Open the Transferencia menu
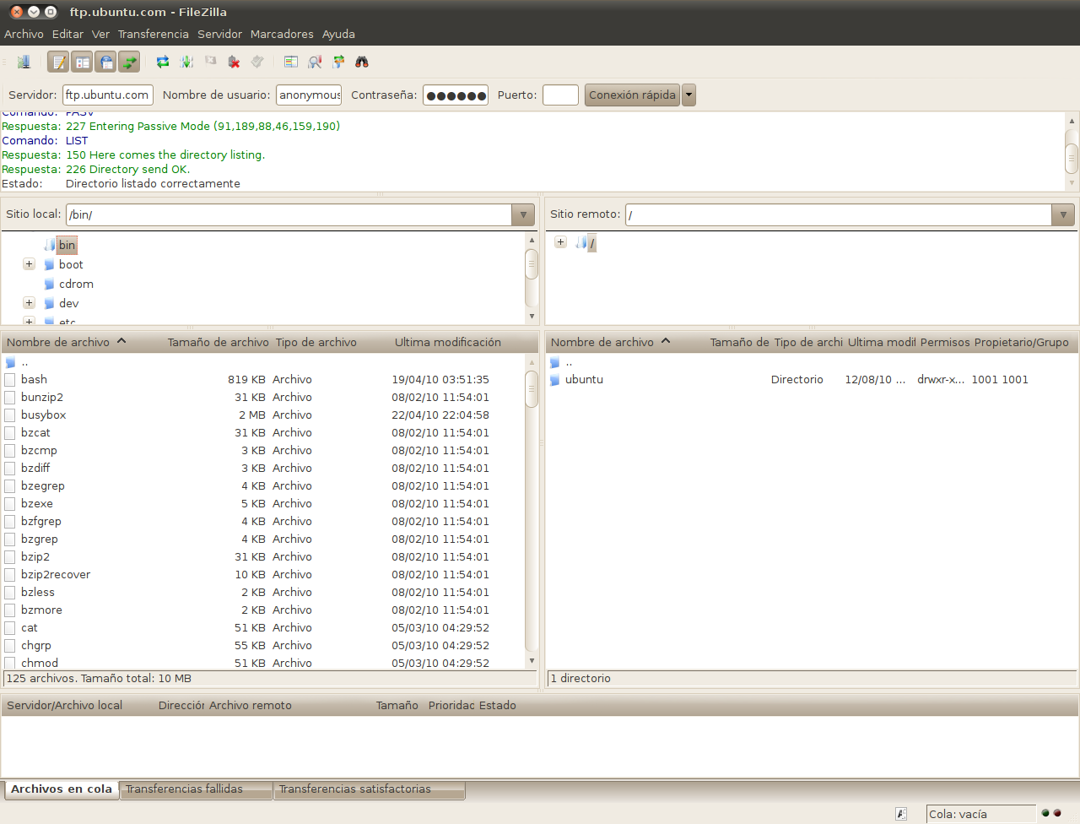 153,34
